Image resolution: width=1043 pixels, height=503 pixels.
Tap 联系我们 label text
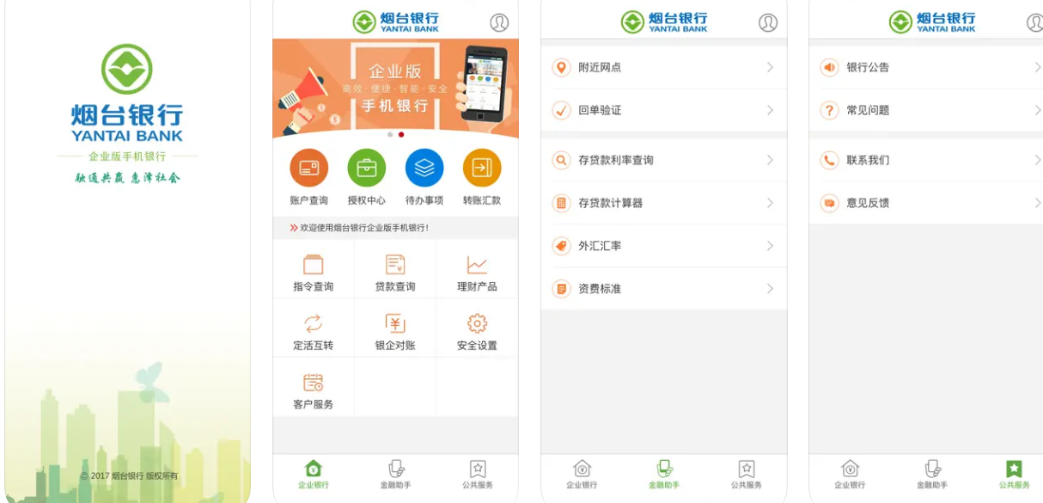point(868,160)
